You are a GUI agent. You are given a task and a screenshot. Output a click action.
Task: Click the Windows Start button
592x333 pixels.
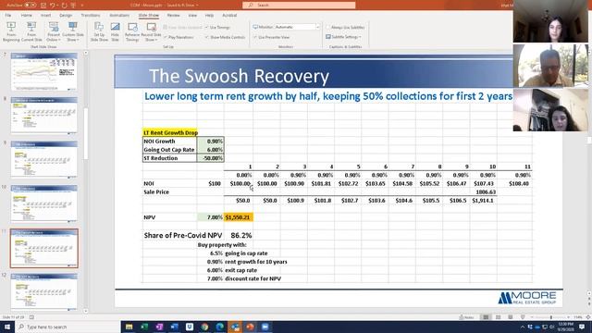(7, 327)
